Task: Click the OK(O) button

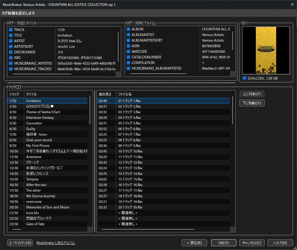Action: (x=223, y=243)
